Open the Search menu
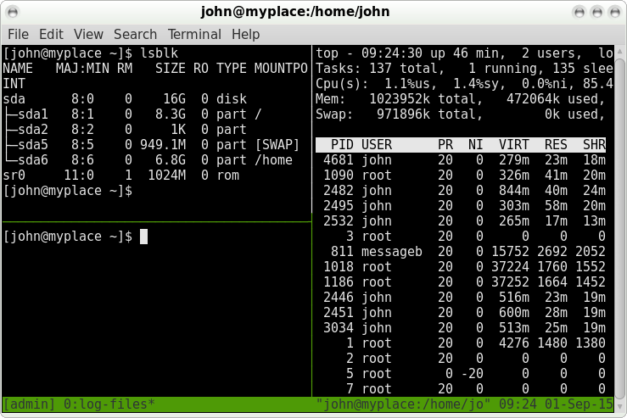627x418 pixels. [135, 34]
